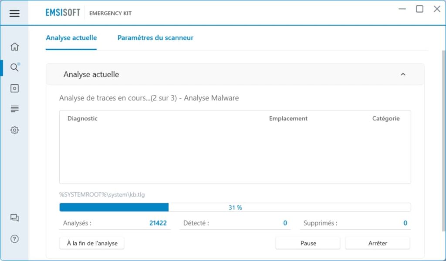Click the 31% scan progress bar

pos(235,207)
